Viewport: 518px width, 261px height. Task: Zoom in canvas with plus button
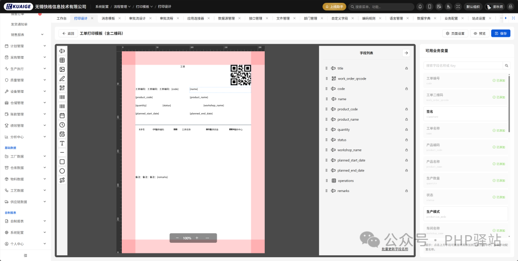pyautogui.click(x=197, y=238)
